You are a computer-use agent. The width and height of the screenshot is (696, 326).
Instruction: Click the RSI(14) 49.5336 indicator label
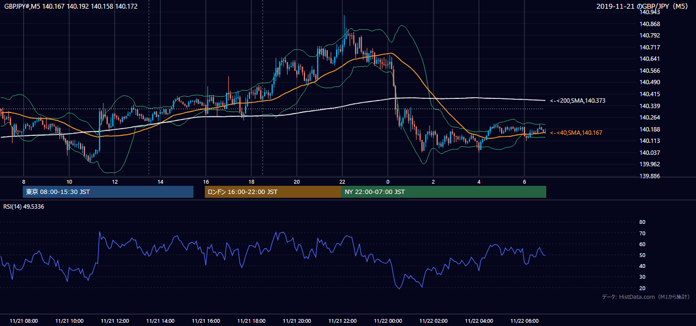pyautogui.click(x=23, y=206)
